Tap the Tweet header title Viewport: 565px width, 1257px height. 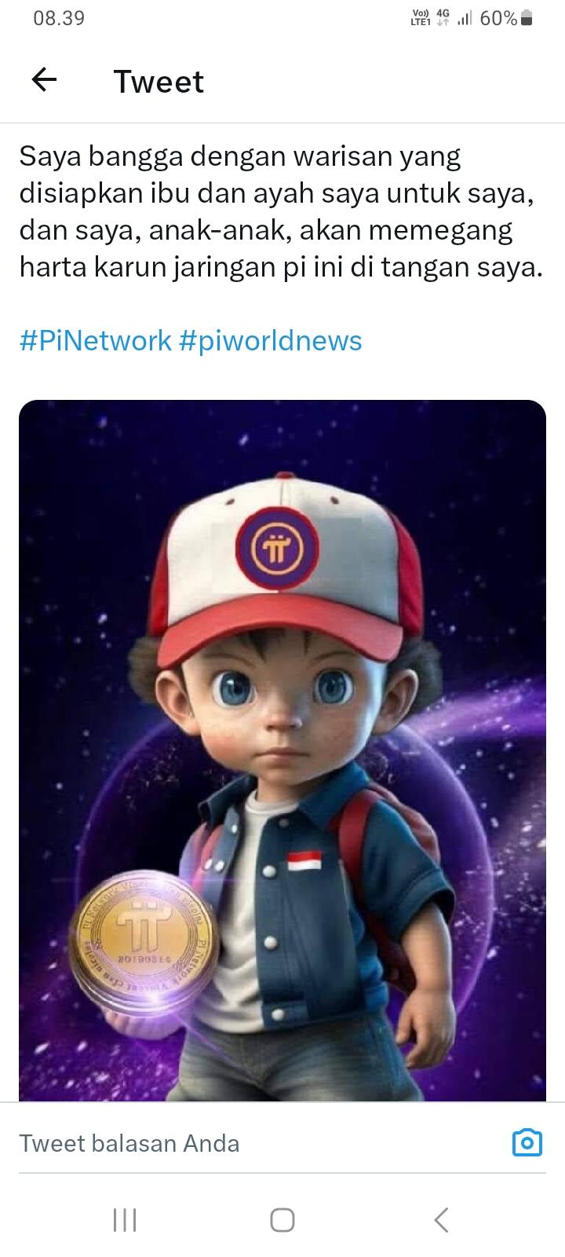[159, 81]
